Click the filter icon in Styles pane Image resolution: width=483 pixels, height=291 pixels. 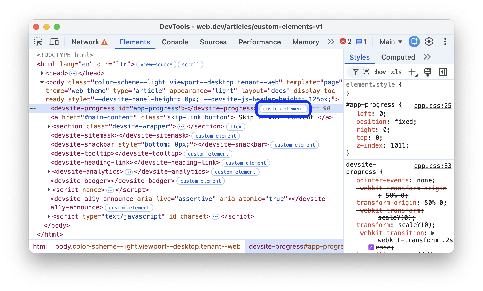coord(356,72)
